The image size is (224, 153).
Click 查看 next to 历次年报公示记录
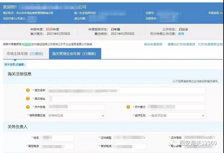coord(181,34)
